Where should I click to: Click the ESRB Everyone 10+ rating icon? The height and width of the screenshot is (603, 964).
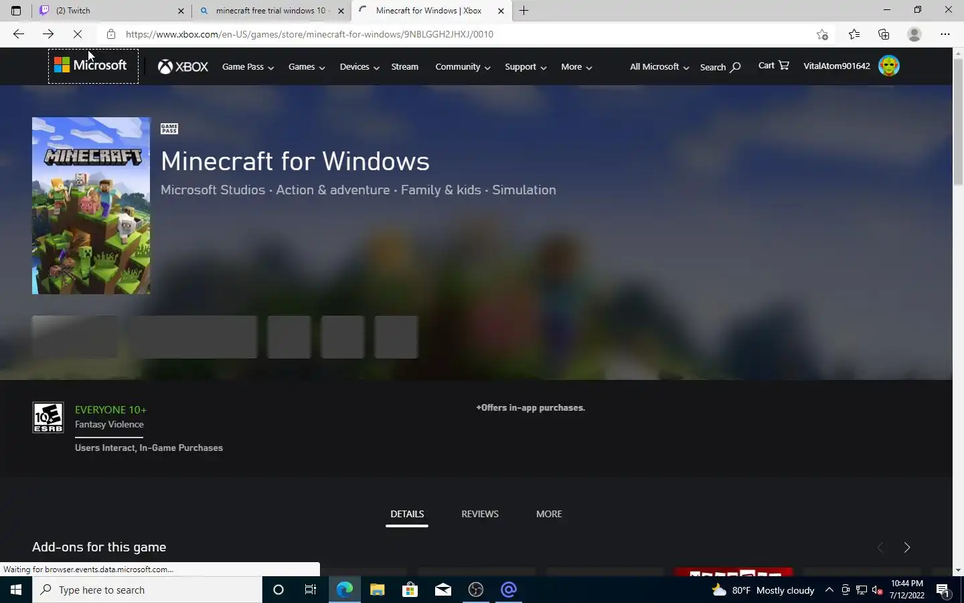pyautogui.click(x=48, y=417)
